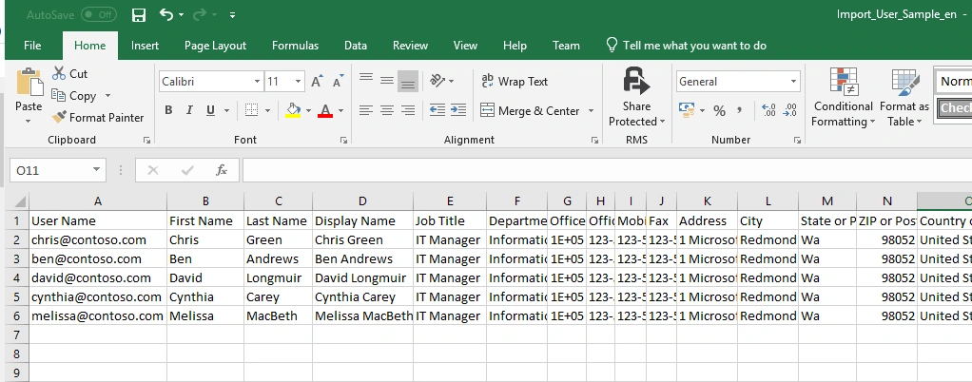Image resolution: width=972 pixels, height=382 pixels.
Task: Select row 4 header
Action: point(17,278)
